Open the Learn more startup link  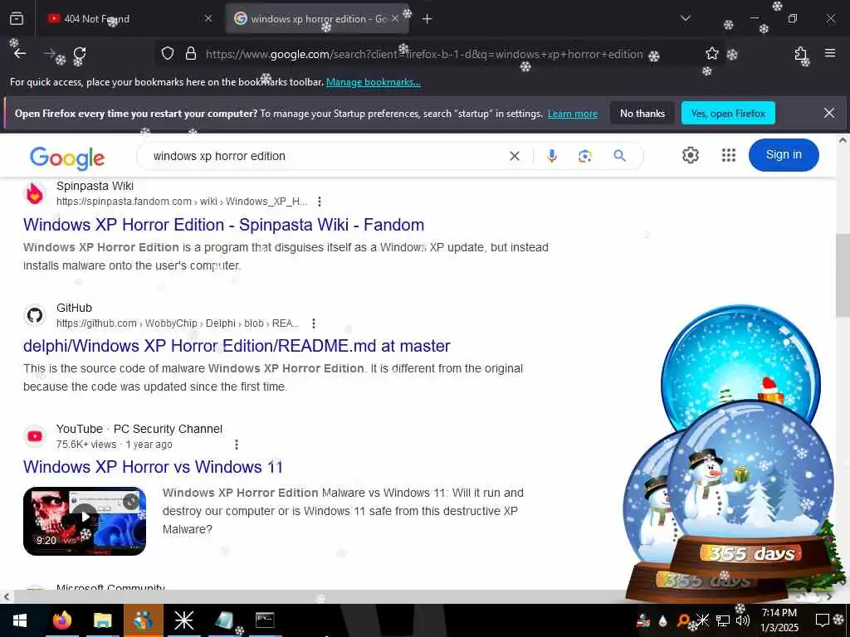pos(573,114)
